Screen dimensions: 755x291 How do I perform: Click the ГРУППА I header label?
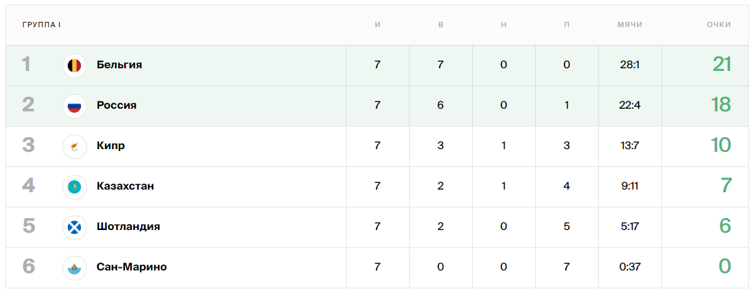(41, 25)
